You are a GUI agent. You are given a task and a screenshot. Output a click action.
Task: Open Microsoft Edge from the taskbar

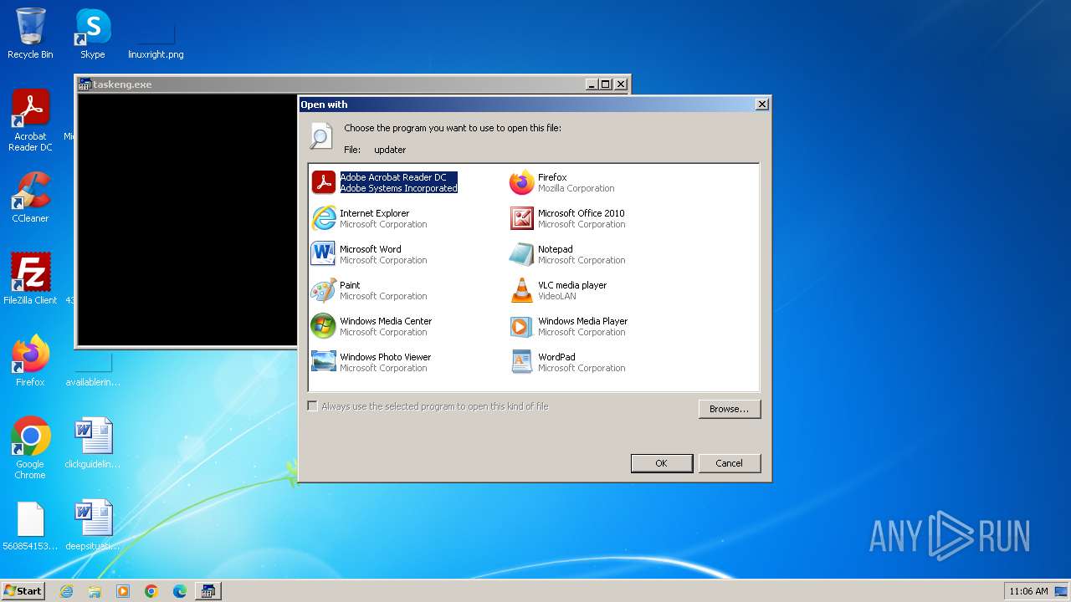(x=180, y=591)
